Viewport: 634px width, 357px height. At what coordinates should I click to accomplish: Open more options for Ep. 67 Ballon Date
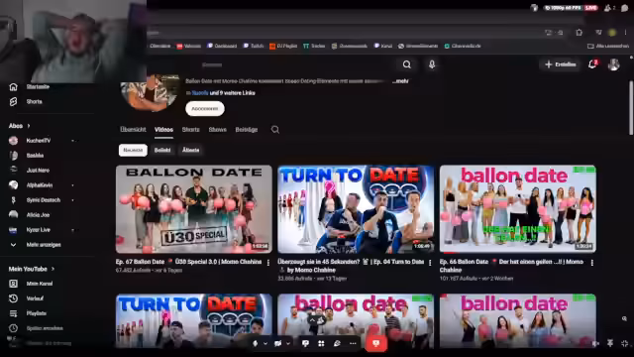point(268,263)
